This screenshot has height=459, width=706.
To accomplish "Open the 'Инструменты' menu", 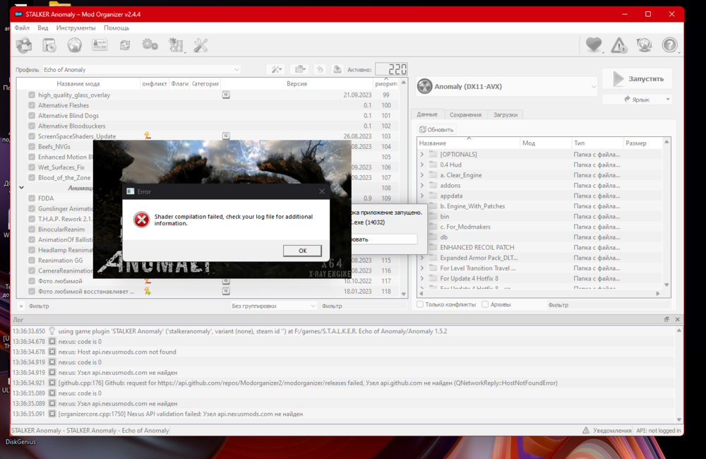I will click(76, 28).
